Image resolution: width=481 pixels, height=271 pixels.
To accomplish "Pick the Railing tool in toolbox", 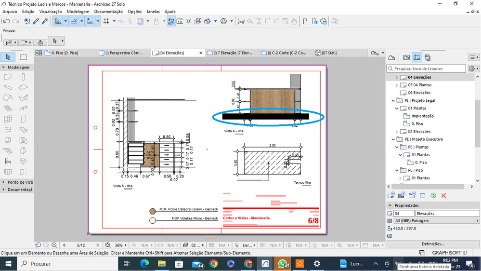I will pos(23,108).
